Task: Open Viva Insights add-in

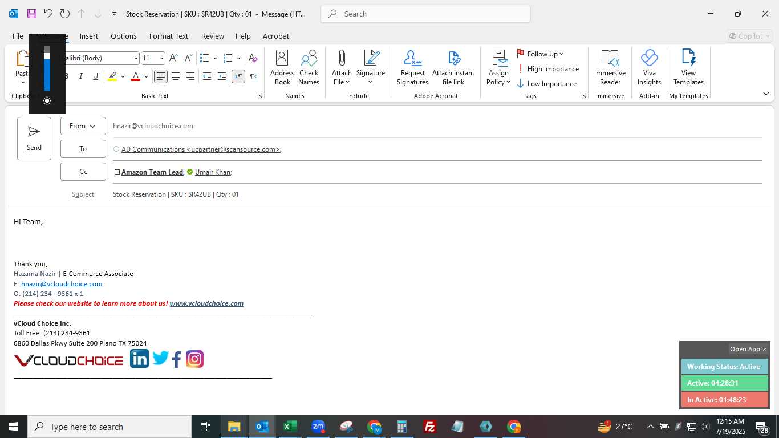Action: [x=649, y=67]
